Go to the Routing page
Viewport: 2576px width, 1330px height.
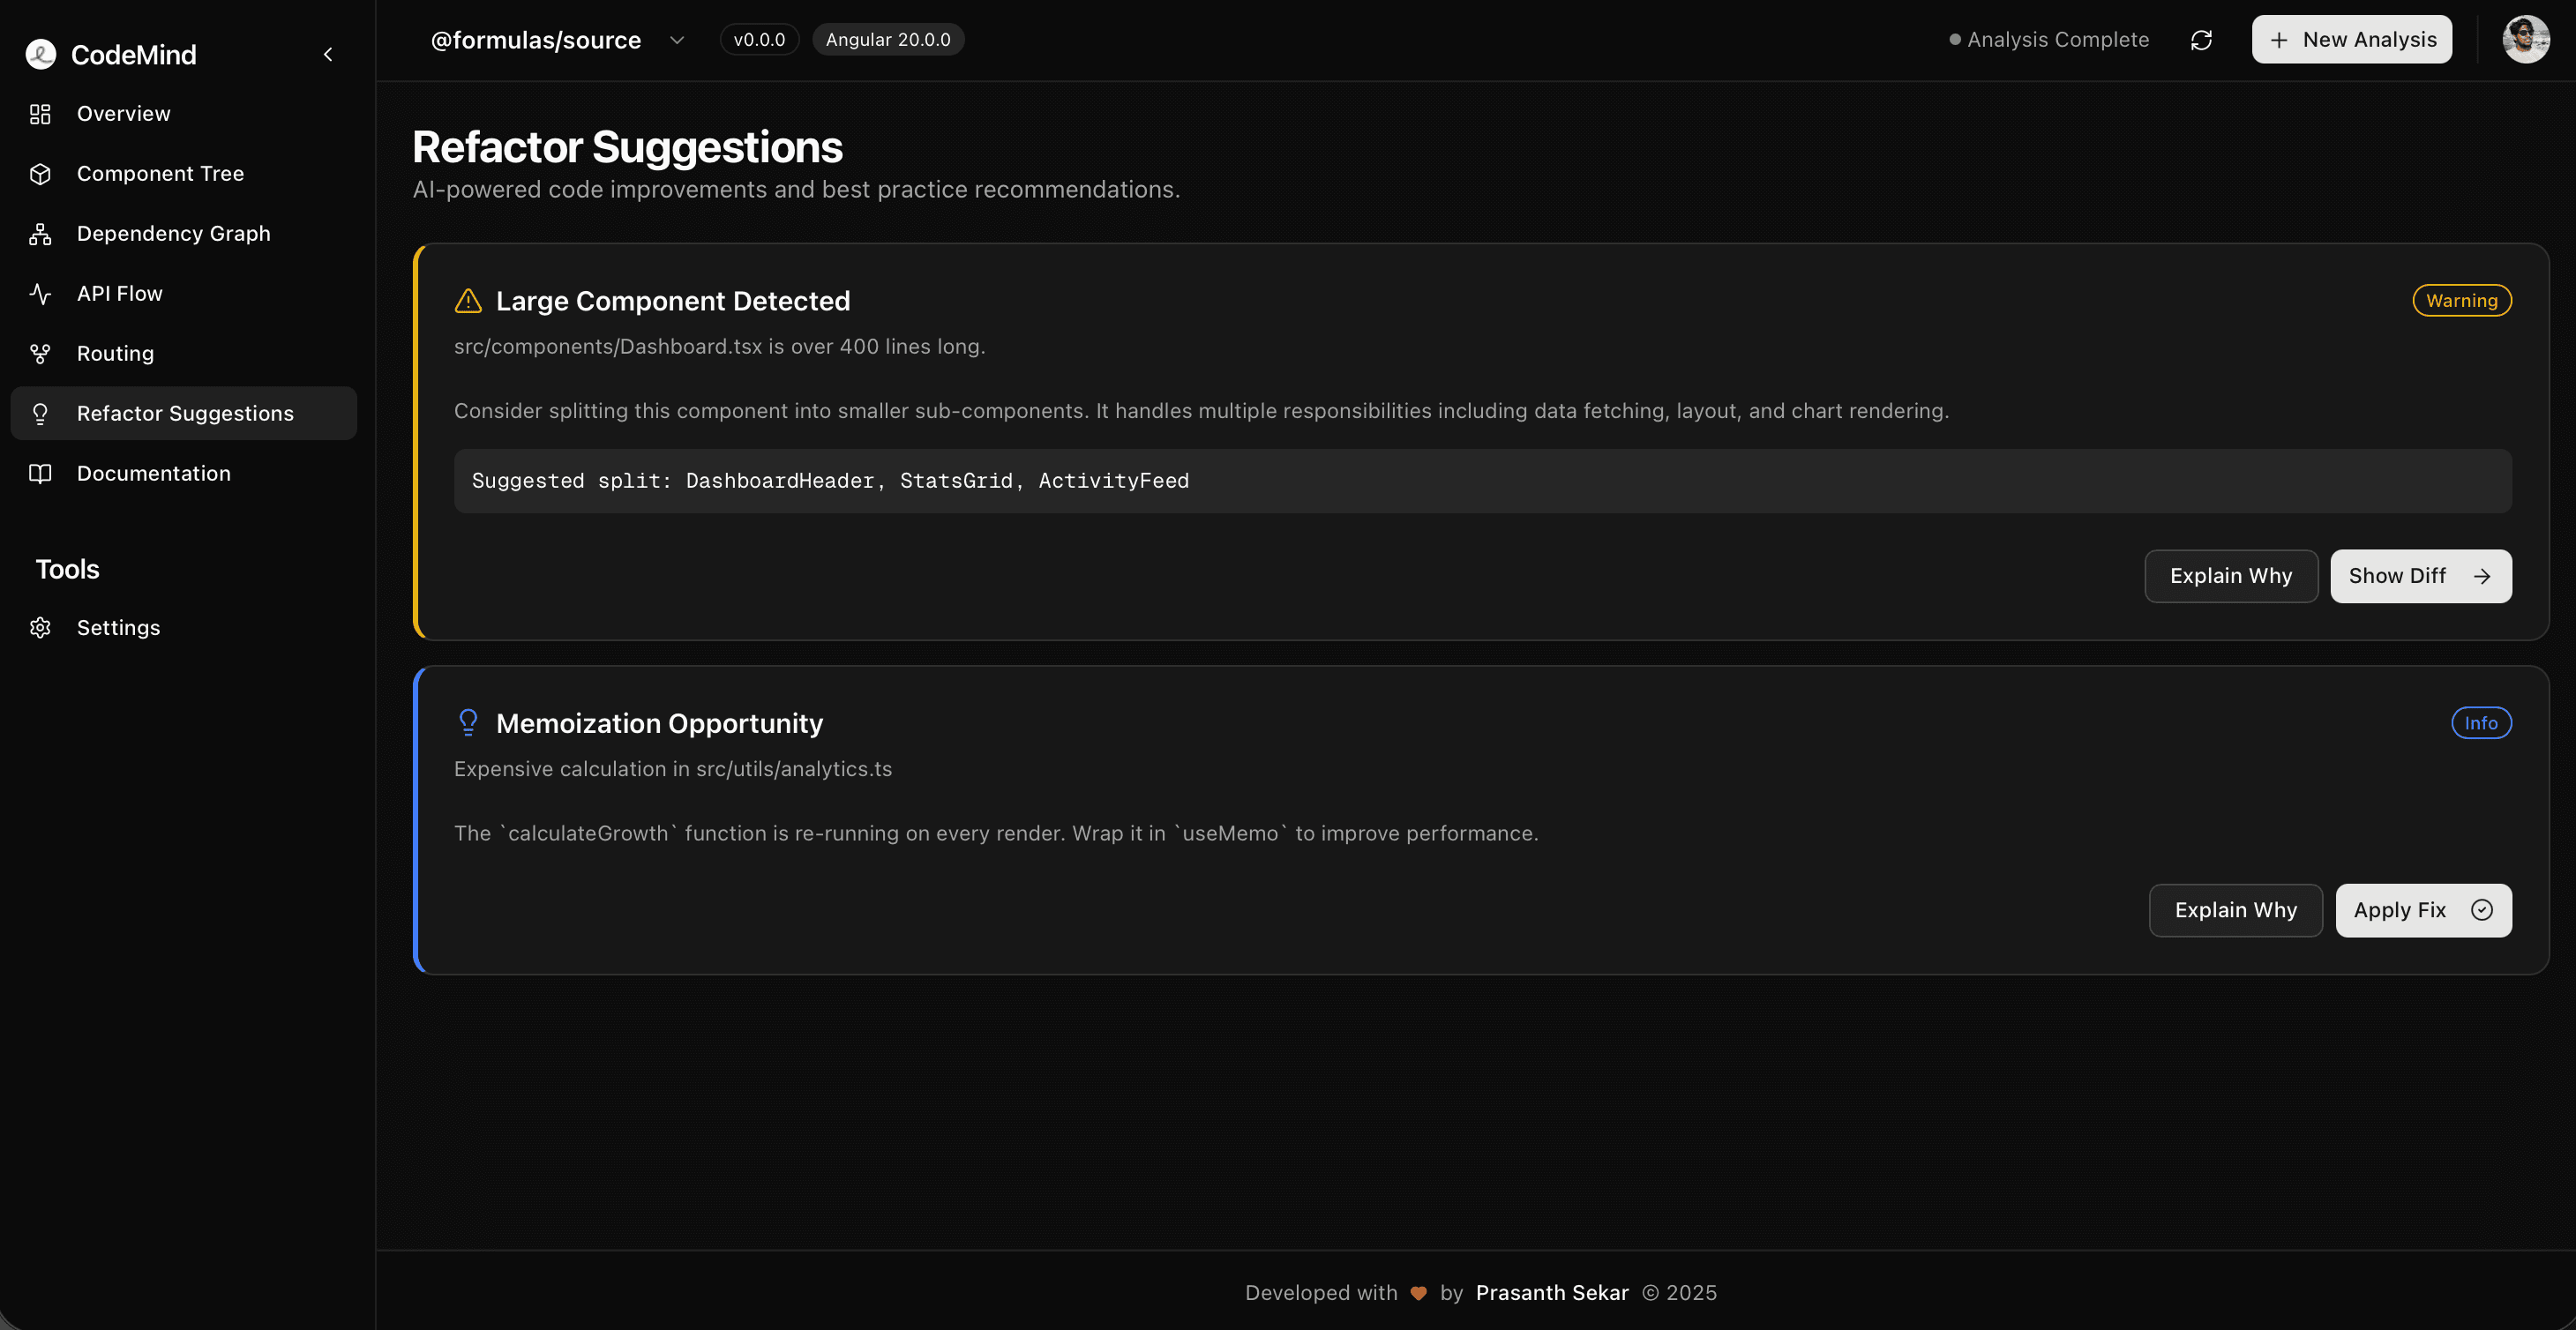pos(115,354)
